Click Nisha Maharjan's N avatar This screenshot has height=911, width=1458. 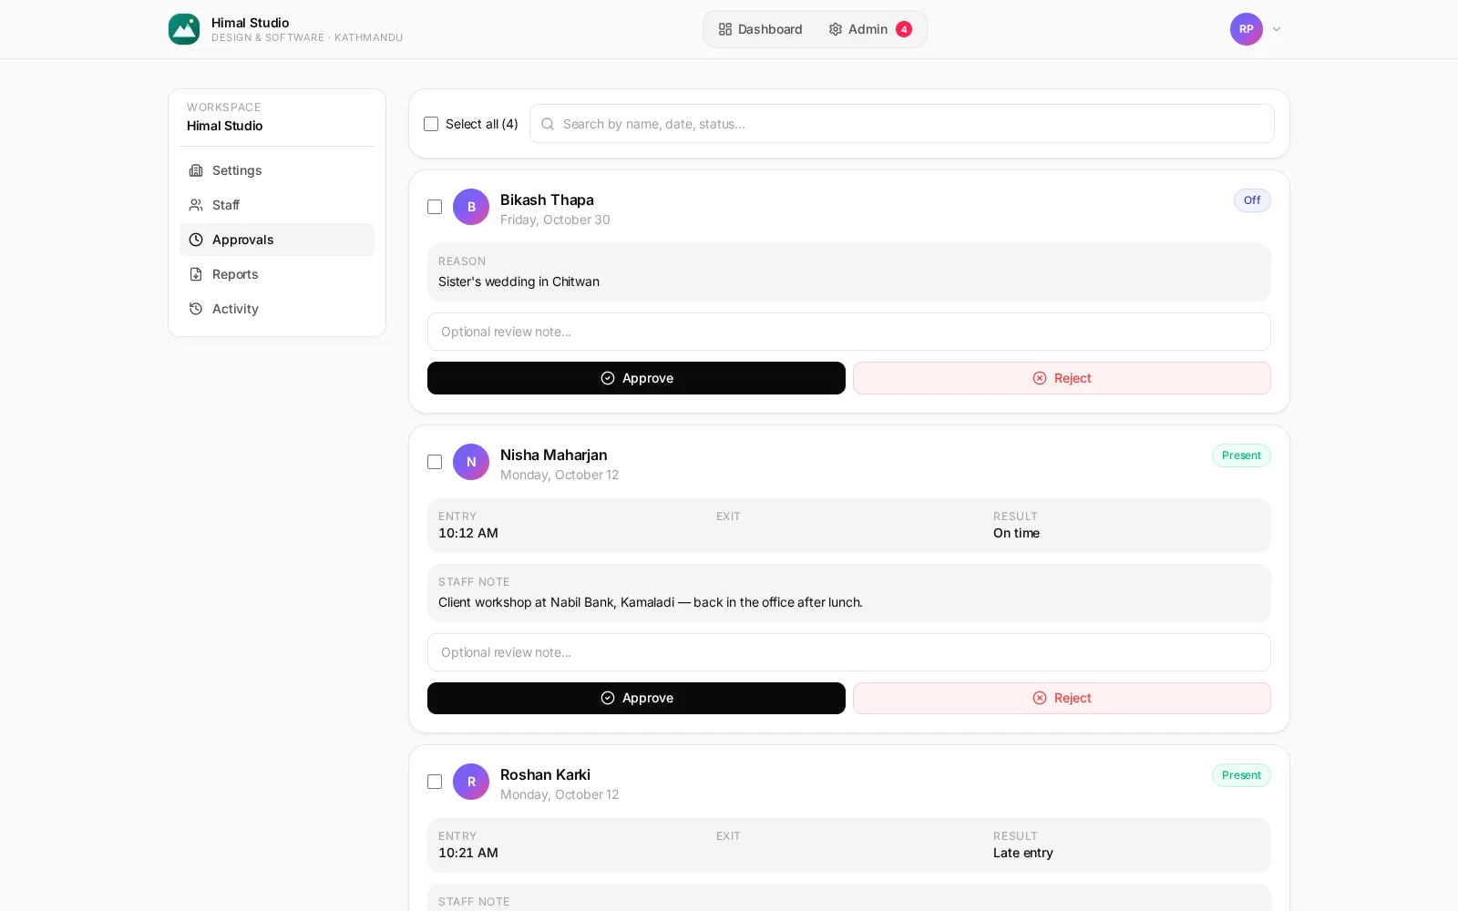(x=471, y=462)
